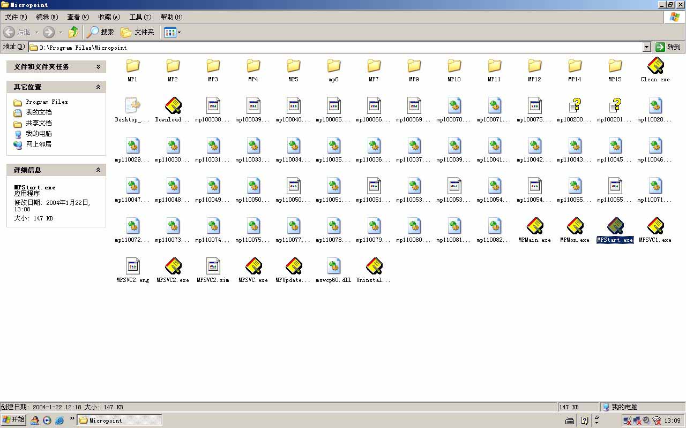This screenshot has height=428, width=686.
Task: Select the MPUpdate application icon
Action: coord(293,266)
